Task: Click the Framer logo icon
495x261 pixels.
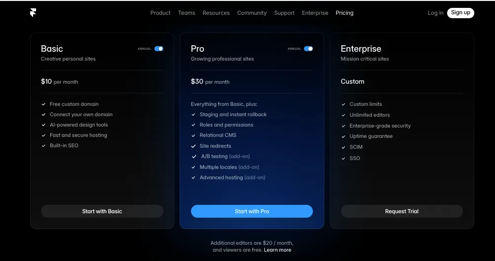Action: [x=33, y=13]
